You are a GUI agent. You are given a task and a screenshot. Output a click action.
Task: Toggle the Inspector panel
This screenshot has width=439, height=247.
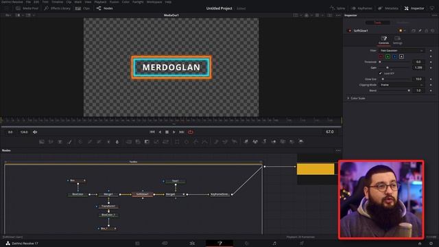point(414,8)
